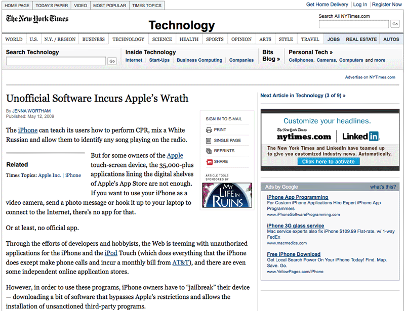The height and width of the screenshot is (311, 405).
Task: Click The New York Times logo
Action: pyautogui.click(x=37, y=19)
